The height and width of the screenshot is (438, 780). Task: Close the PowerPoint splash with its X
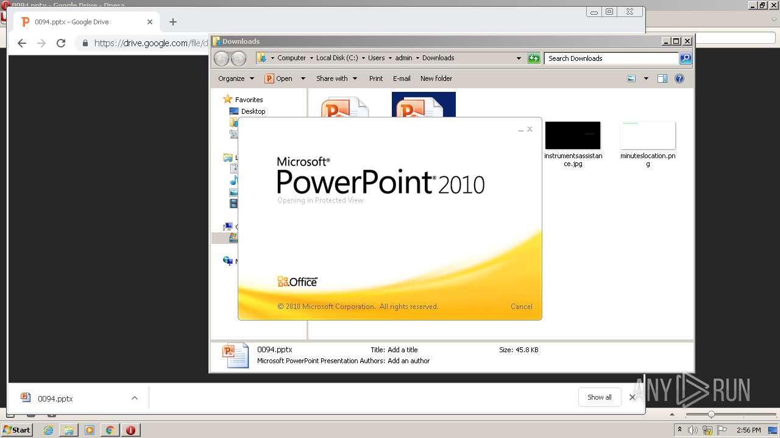(530, 129)
